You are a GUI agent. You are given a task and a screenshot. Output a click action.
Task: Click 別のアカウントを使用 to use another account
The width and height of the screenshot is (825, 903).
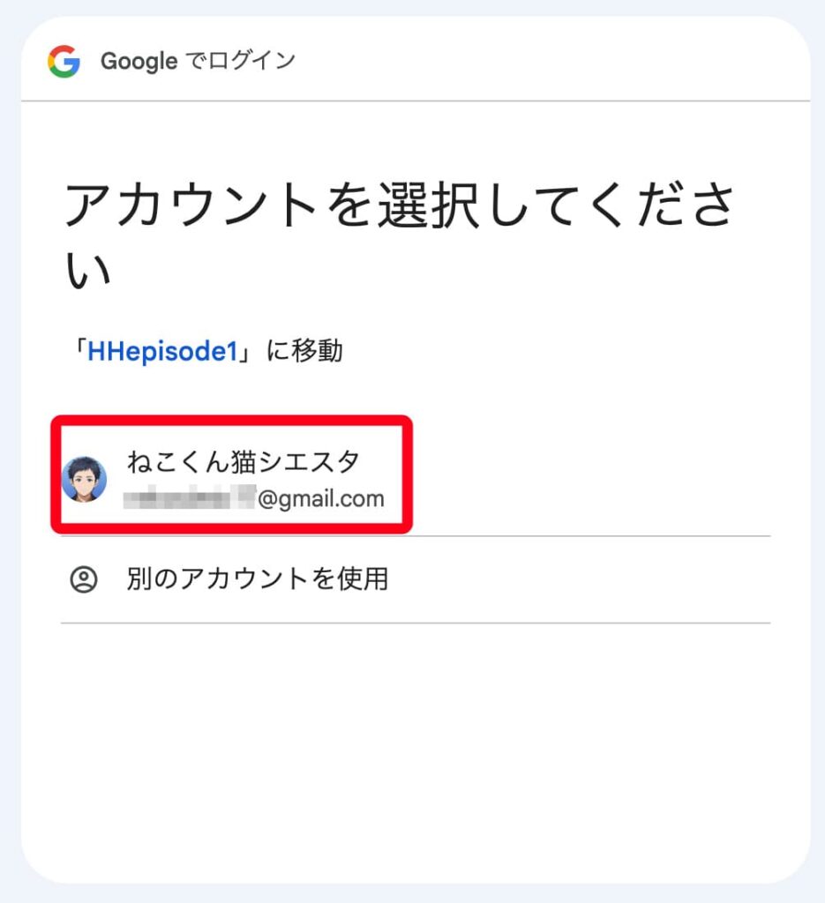256,578
